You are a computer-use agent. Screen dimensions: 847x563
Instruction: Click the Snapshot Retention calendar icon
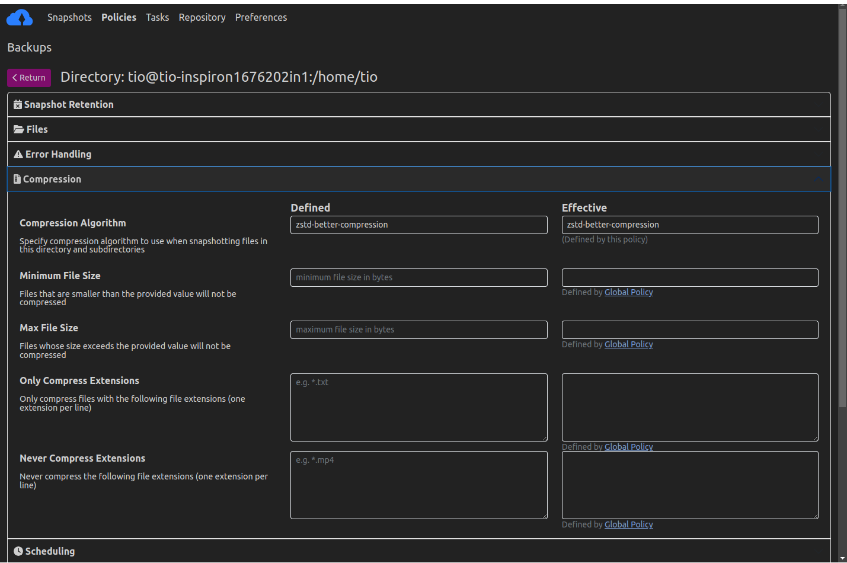coord(18,104)
